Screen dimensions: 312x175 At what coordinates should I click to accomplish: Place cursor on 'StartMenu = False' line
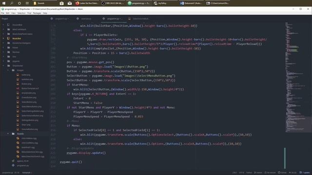(88, 103)
